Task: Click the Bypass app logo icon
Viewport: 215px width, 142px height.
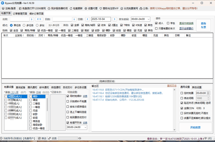Action: click(2, 3)
